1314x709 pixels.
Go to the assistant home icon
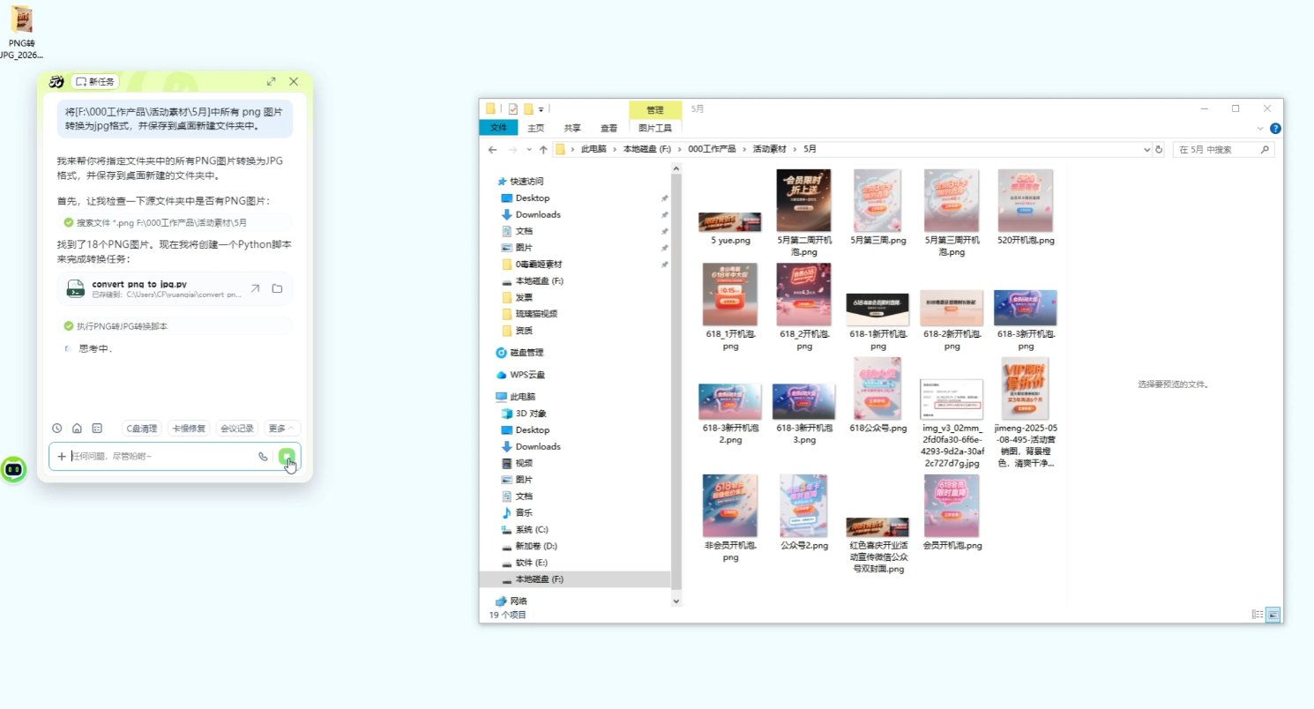click(x=77, y=429)
